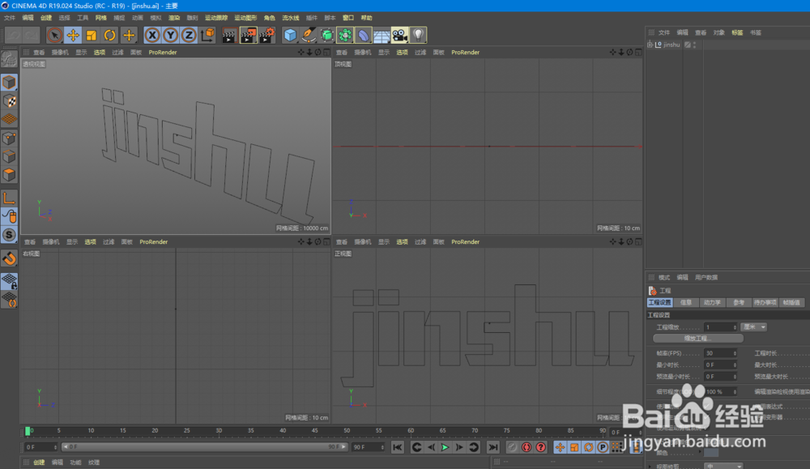
Task: Switch to Texture mode checker icon
Action: [9, 100]
